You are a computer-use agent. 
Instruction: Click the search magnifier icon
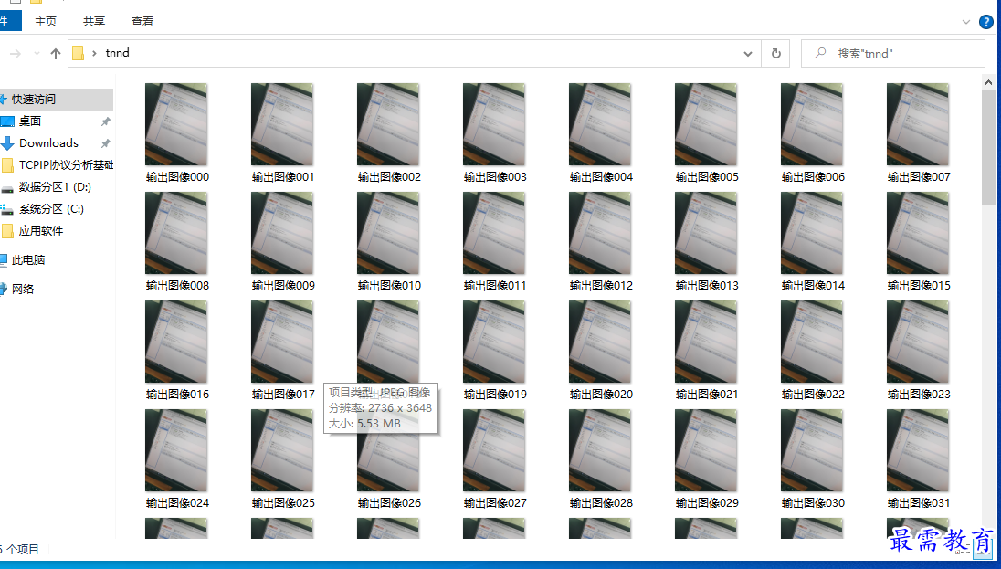coord(819,53)
